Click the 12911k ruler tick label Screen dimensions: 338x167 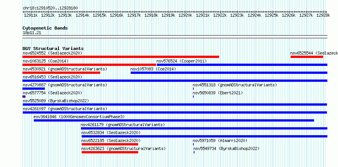(x=31, y=15)
